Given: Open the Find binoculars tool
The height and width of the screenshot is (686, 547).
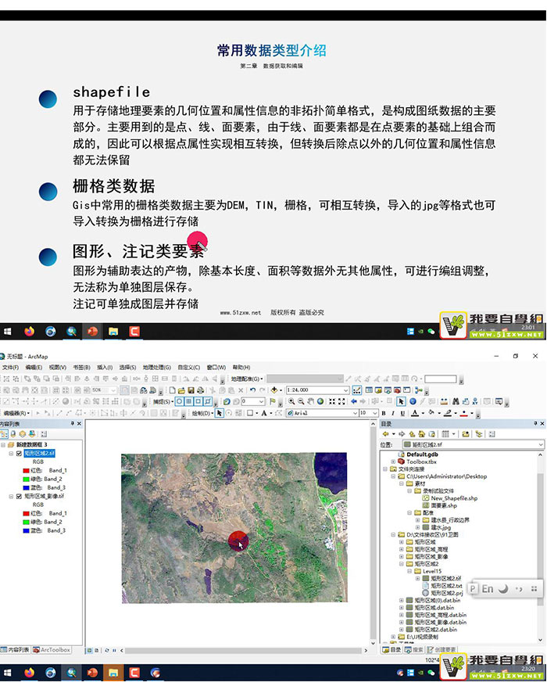Looking at the screenshot, I should pyautogui.click(x=456, y=401).
